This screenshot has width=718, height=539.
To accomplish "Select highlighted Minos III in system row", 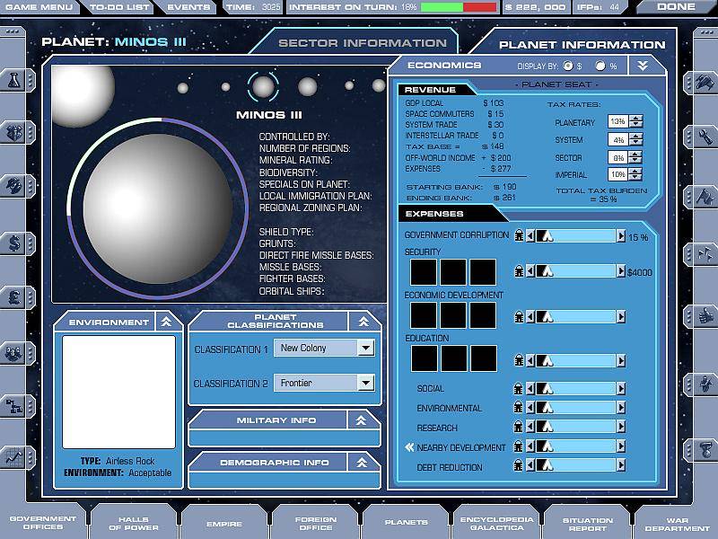I will 263,86.
